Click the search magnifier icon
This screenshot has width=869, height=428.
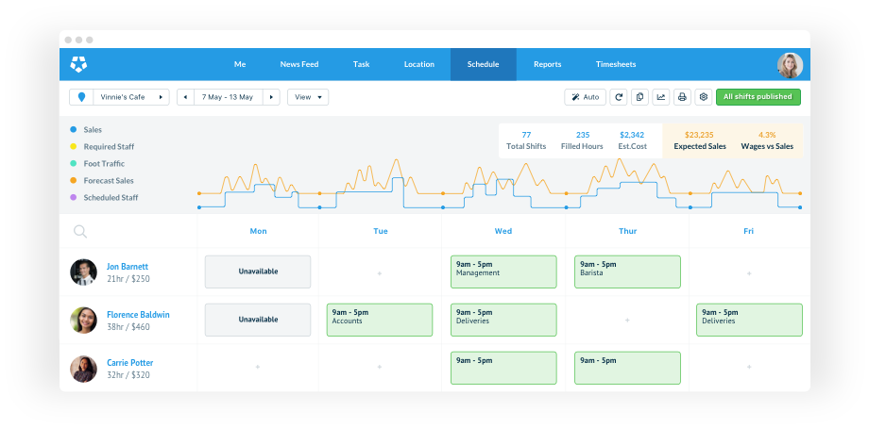pos(80,232)
